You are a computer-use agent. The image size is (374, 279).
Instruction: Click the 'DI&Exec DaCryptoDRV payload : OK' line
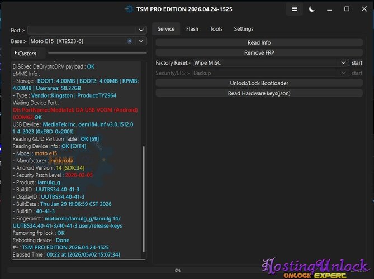click(54, 66)
